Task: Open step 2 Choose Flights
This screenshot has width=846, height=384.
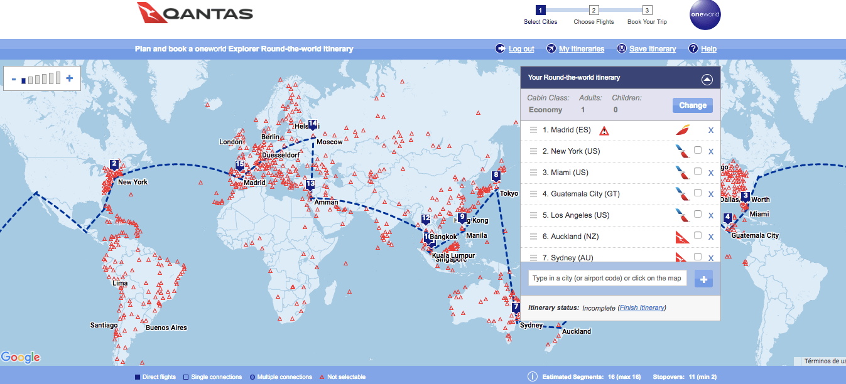Action: [x=594, y=11]
